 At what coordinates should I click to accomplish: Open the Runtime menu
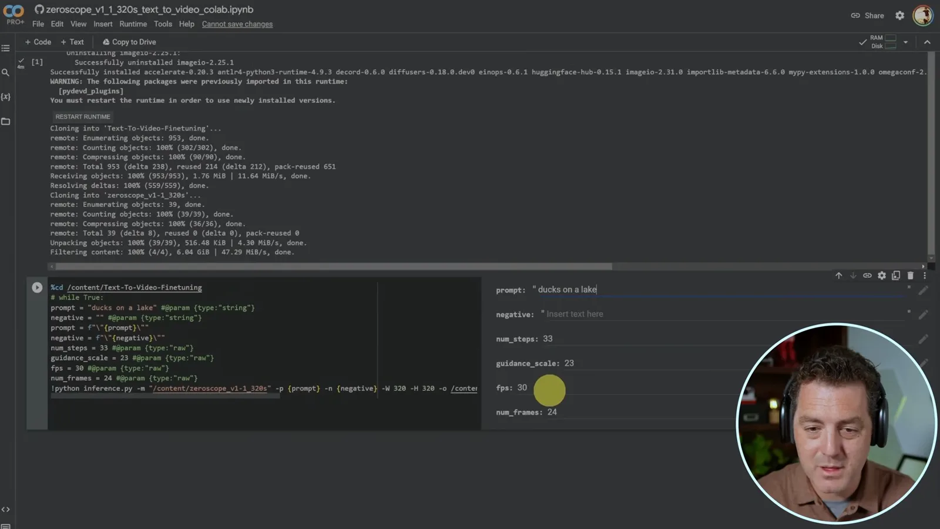tap(133, 24)
